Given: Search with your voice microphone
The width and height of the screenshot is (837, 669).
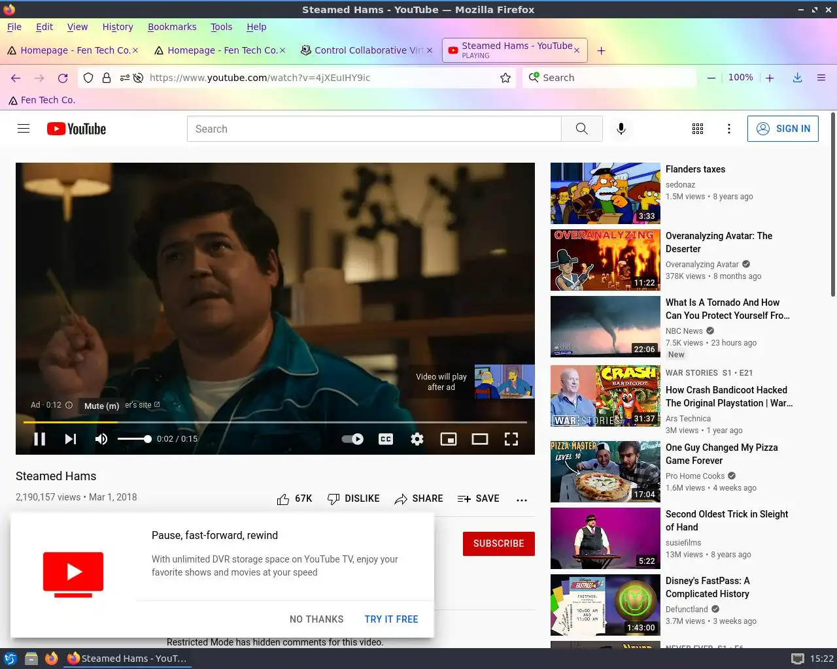Looking at the screenshot, I should point(621,129).
